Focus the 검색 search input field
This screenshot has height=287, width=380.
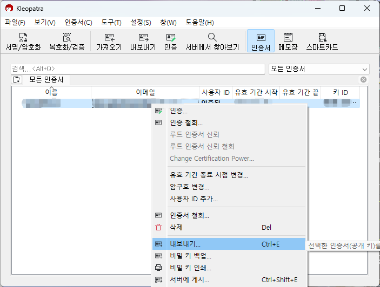[x=138, y=69]
